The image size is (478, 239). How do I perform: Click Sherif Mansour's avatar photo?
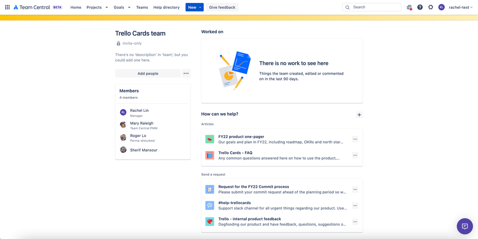click(x=123, y=150)
